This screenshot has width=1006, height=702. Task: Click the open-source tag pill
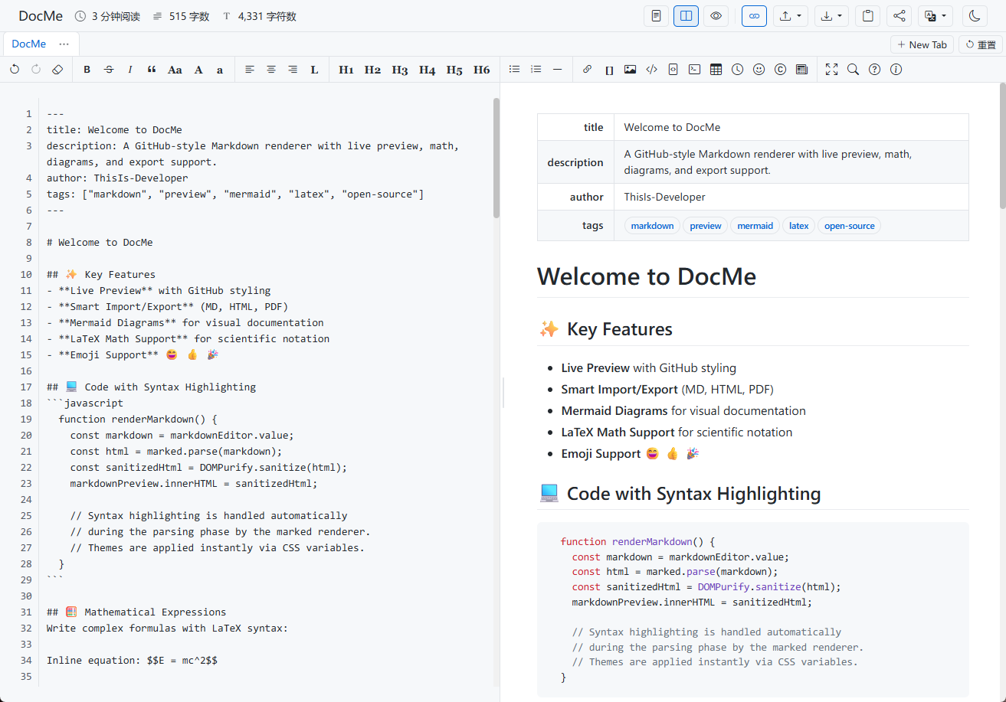850,226
